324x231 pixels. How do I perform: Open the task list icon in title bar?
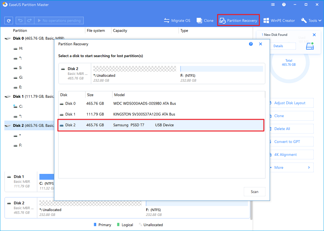(x=273, y=5)
